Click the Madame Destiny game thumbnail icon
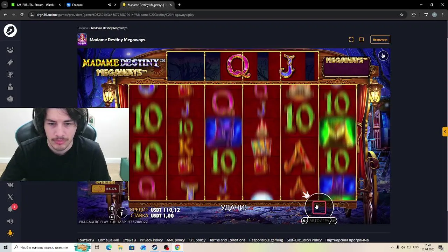Viewport: 448px width, 252px height. (x=82, y=40)
